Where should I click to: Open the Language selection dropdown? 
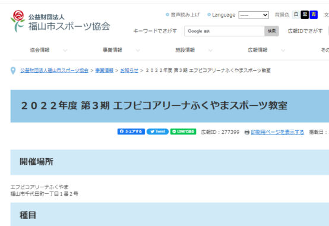(x=254, y=15)
